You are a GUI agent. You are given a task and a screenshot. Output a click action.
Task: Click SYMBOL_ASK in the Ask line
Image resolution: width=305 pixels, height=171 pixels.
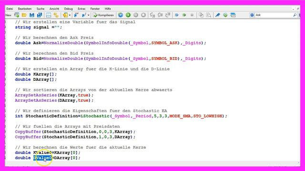pyautogui.click(x=164, y=43)
